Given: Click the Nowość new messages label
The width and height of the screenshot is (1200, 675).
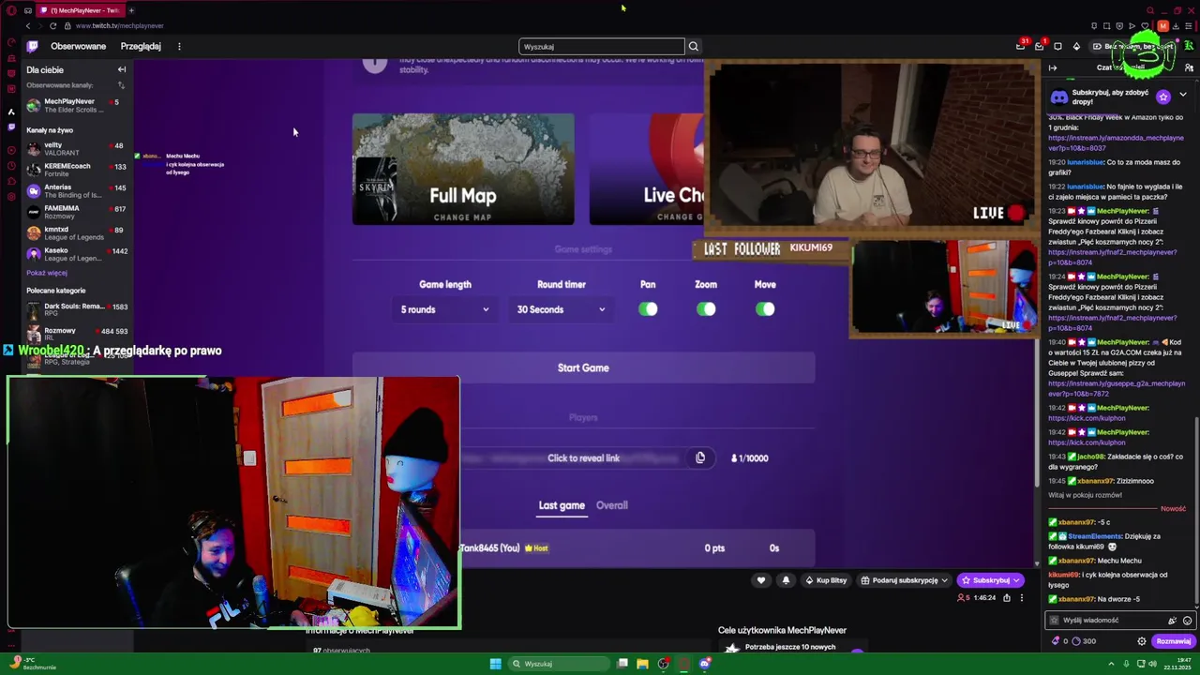Looking at the screenshot, I should coord(1173,508).
